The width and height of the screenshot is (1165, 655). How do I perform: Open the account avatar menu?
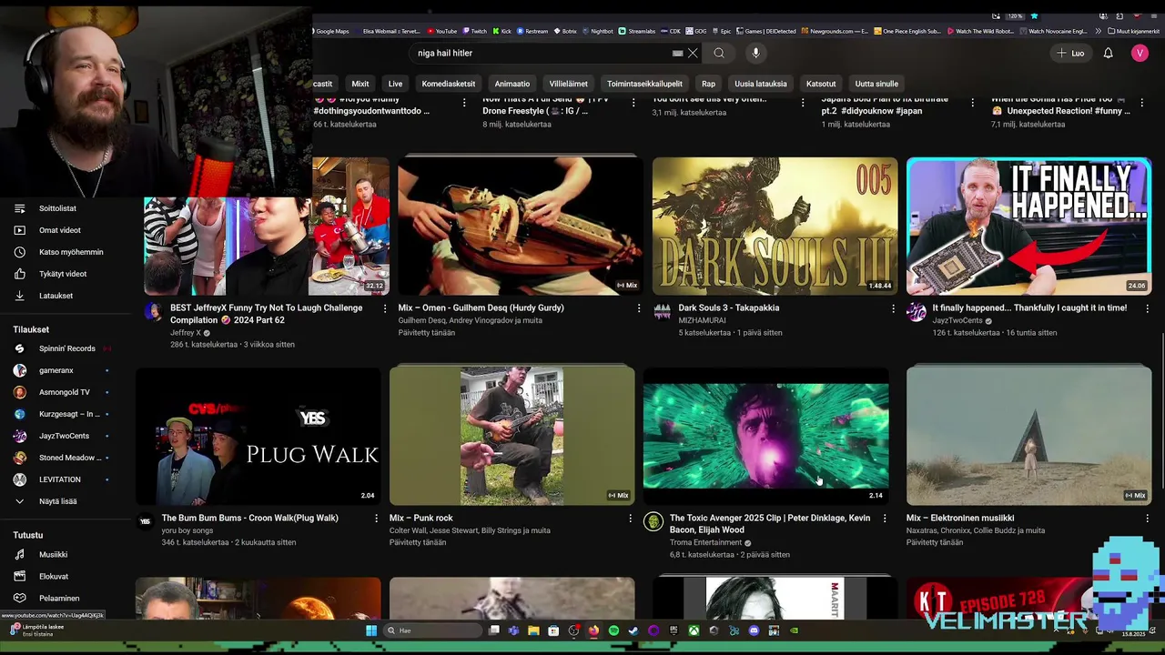click(x=1140, y=53)
